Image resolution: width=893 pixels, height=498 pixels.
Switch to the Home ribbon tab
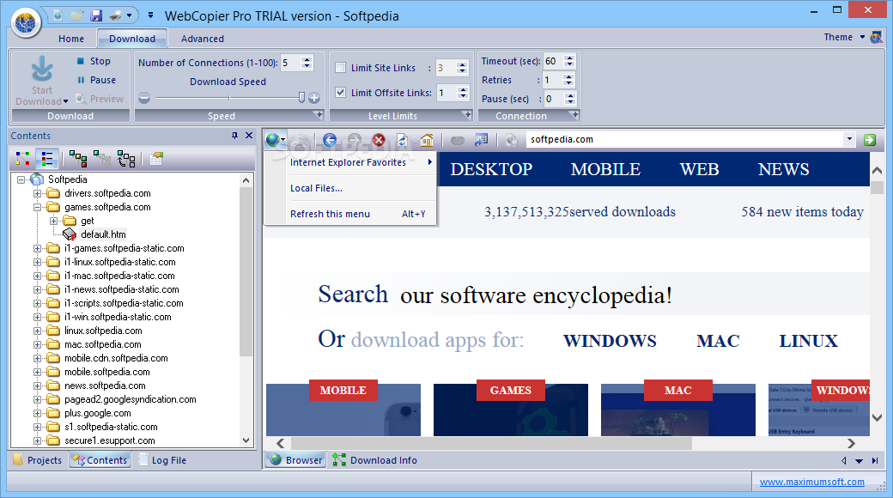71,39
